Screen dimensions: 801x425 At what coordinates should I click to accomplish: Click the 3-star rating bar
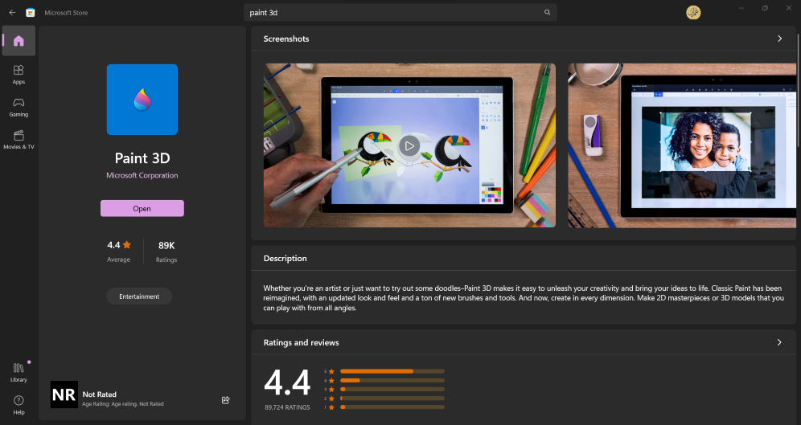pyautogui.click(x=392, y=390)
